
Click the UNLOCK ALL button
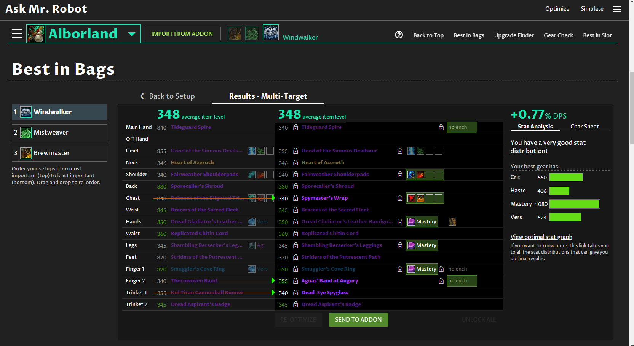point(479,320)
